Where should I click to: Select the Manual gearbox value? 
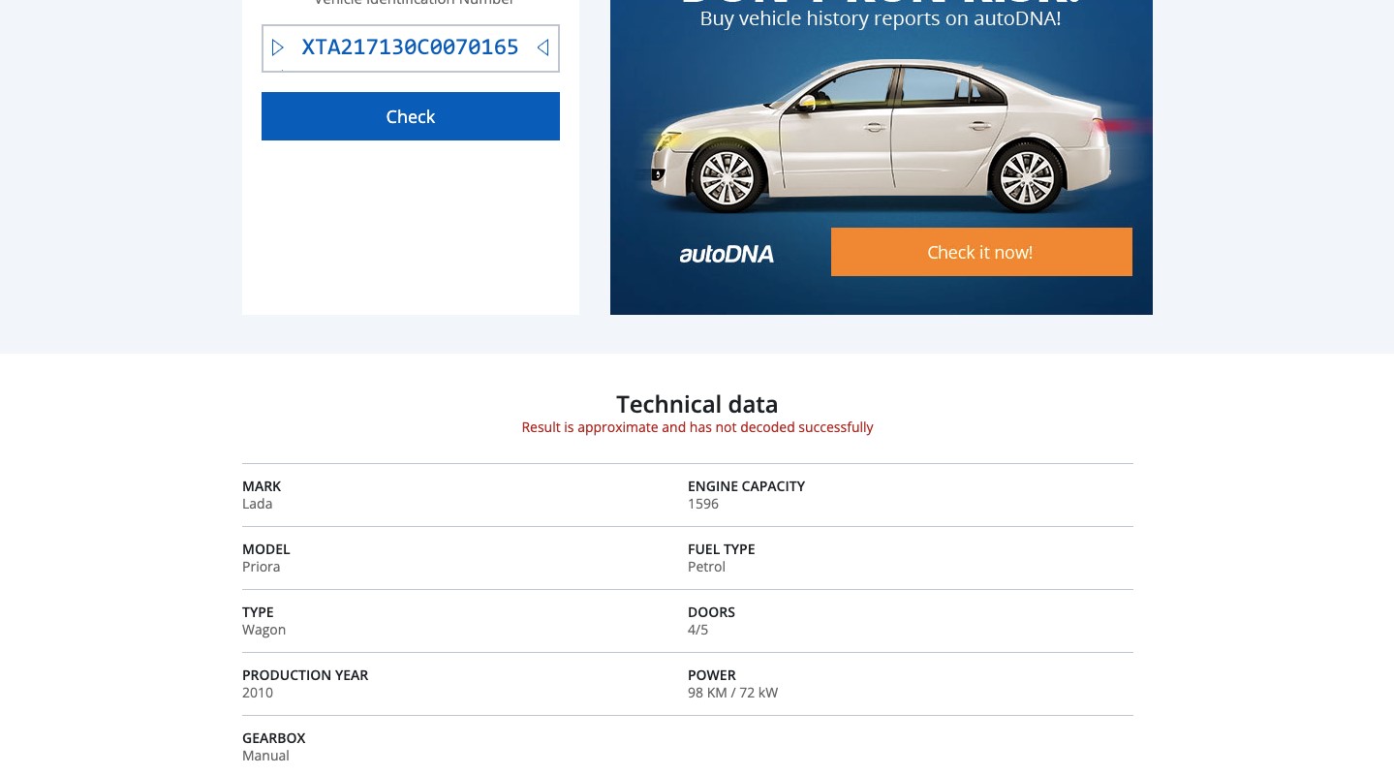click(x=266, y=756)
